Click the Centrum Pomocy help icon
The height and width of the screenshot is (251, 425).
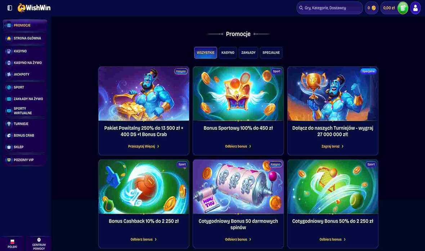pyautogui.click(x=39, y=240)
